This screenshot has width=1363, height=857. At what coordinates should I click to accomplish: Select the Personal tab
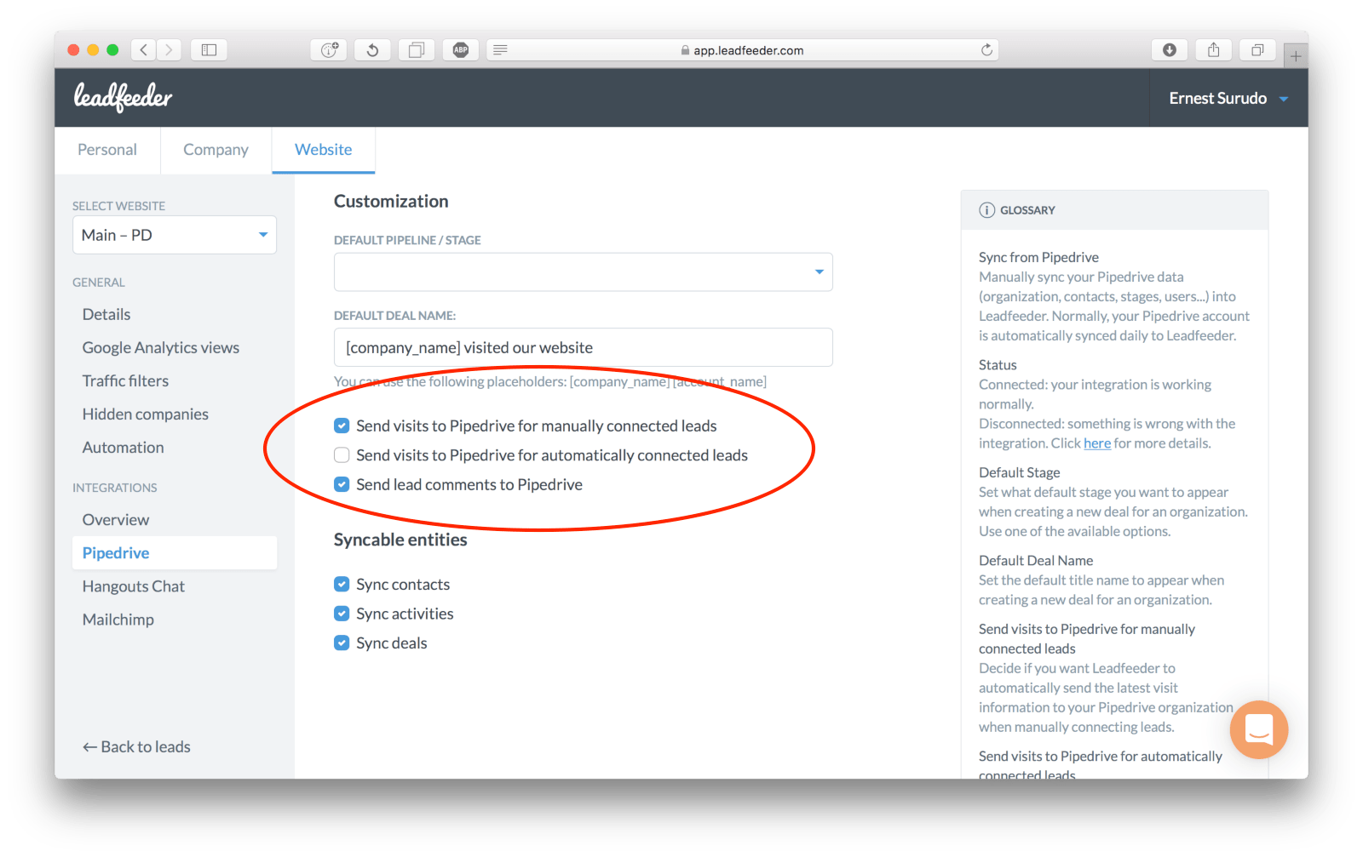point(107,150)
